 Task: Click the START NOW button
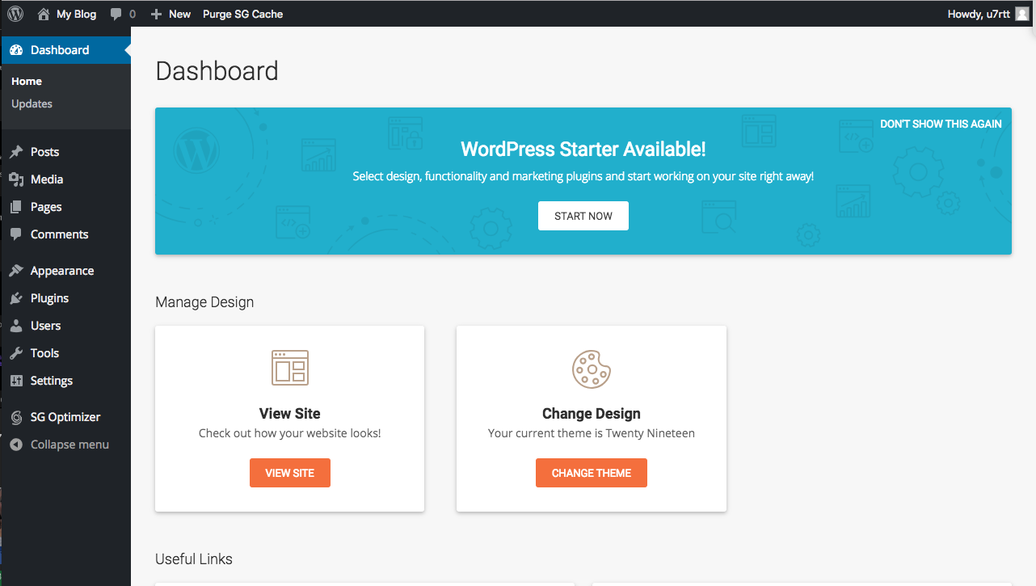[583, 216]
